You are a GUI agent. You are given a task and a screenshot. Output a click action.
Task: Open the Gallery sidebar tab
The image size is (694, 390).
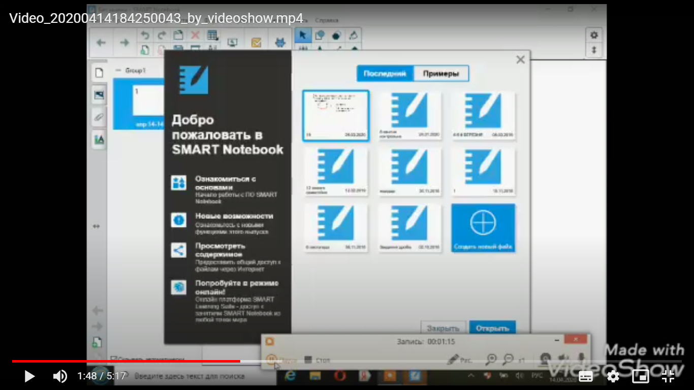(99, 95)
